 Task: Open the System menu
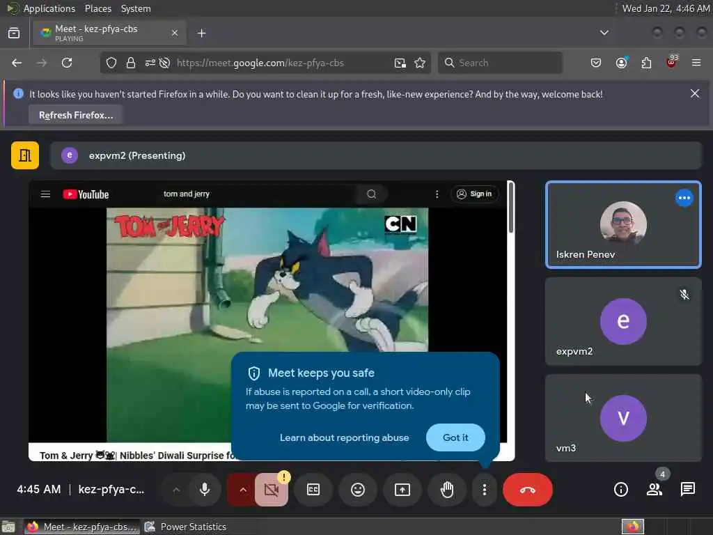tap(136, 8)
